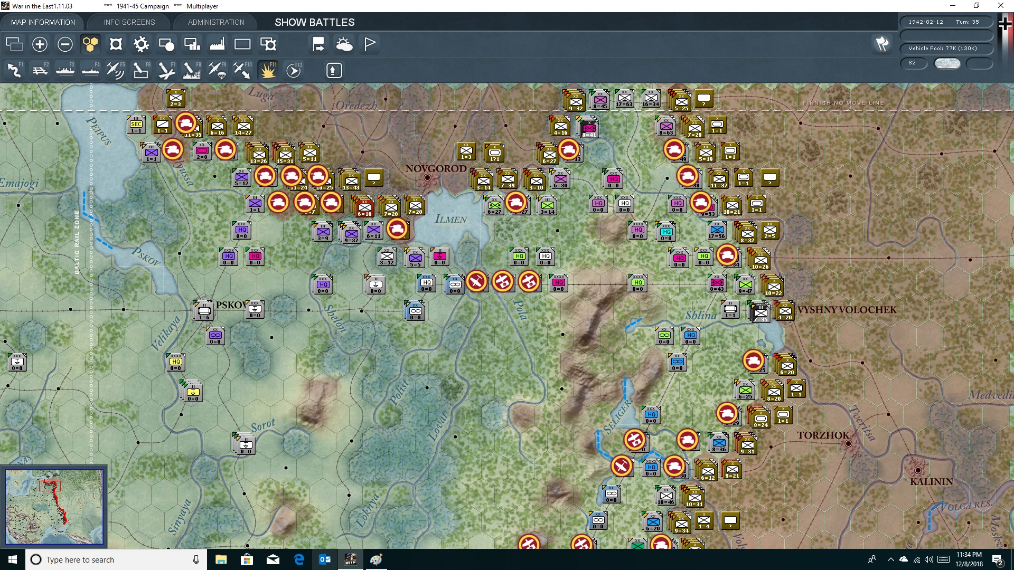
Task: Select F8 bomb city mode
Action: click(192, 70)
